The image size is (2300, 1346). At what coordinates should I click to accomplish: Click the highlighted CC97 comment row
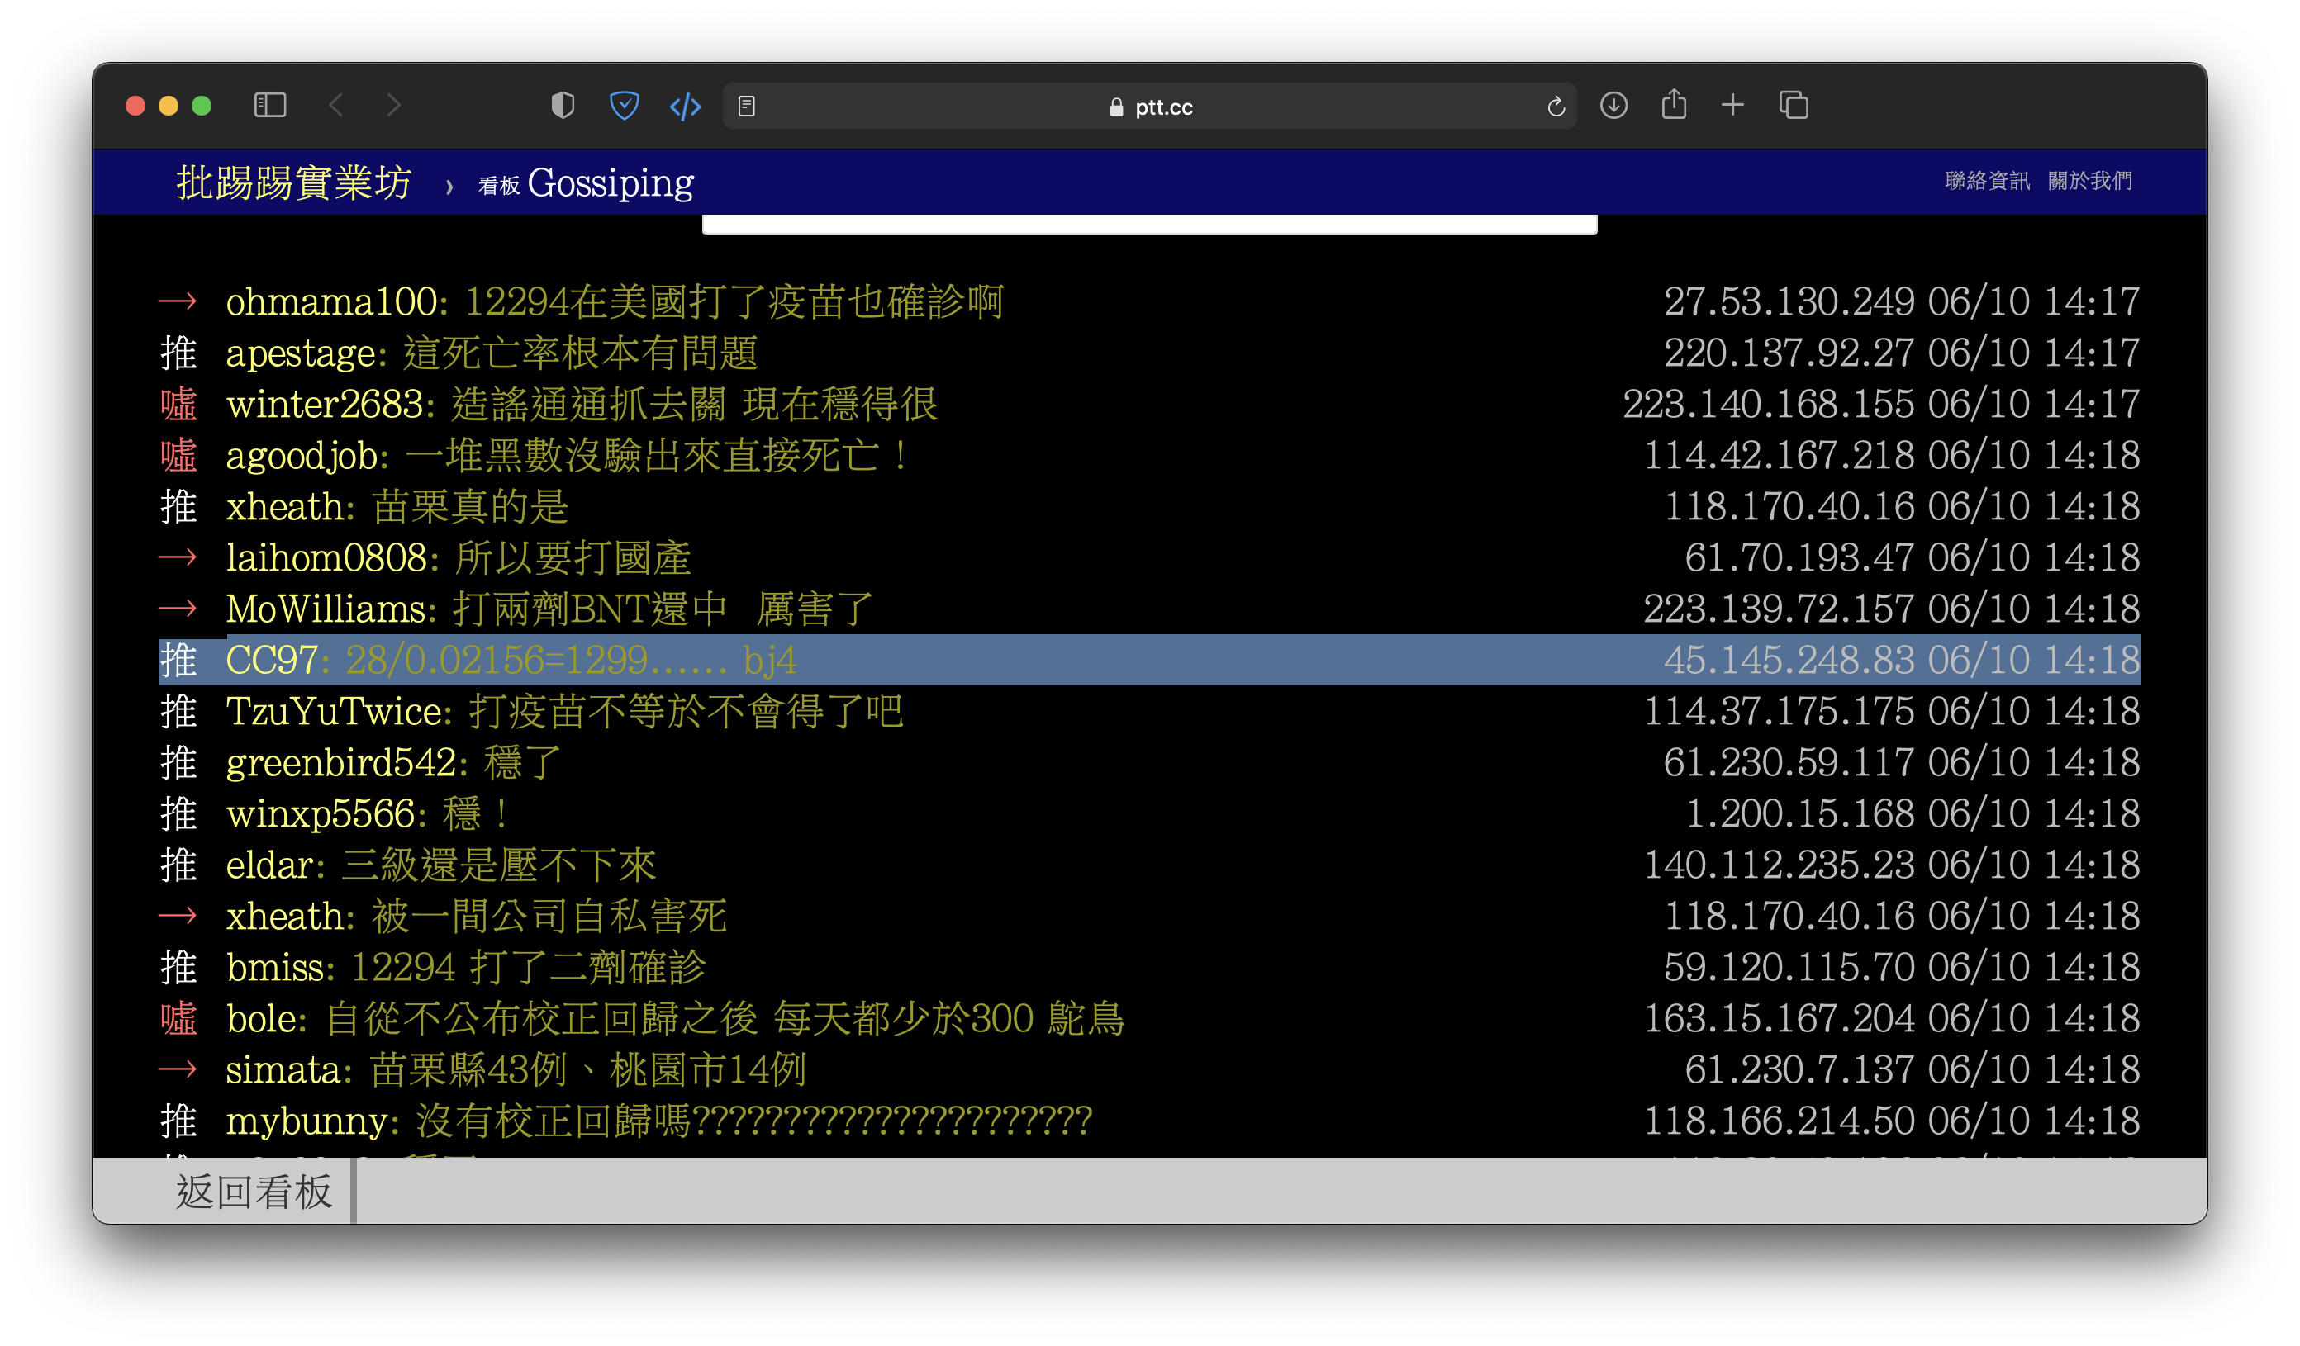[1148, 660]
